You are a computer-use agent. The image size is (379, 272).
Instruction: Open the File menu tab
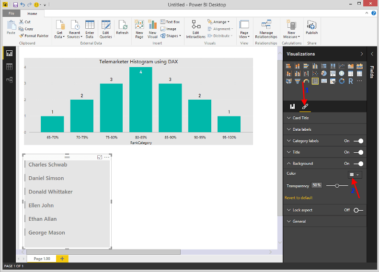click(x=11, y=14)
